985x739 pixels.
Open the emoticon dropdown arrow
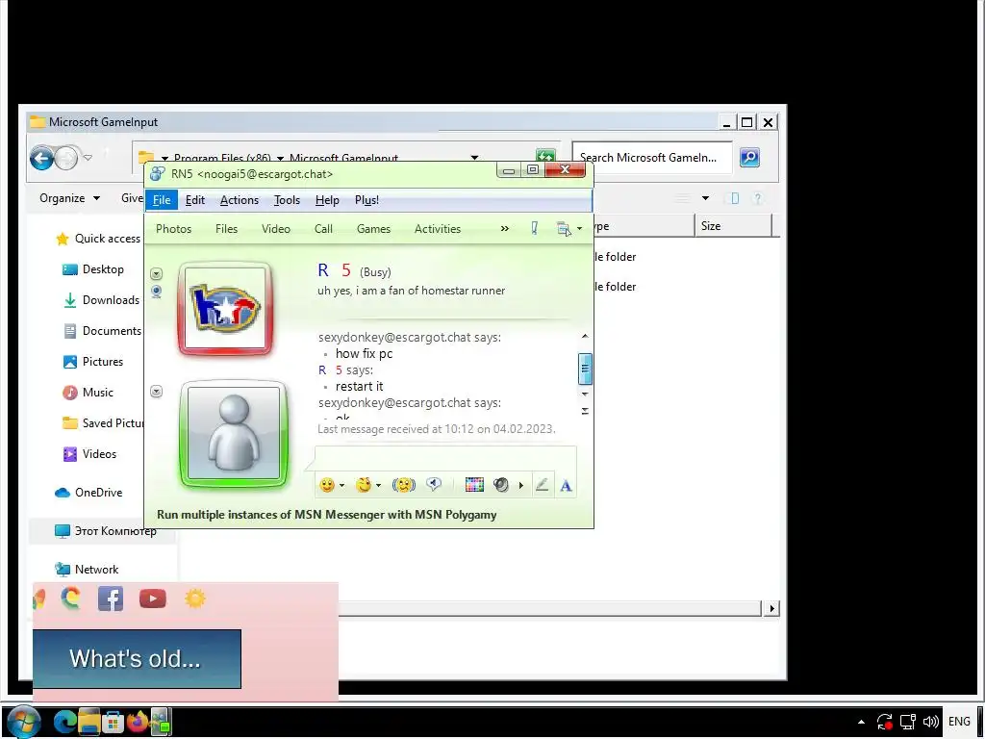click(341, 486)
